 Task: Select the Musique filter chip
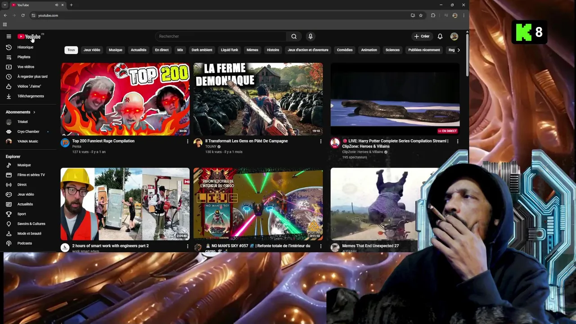point(115,50)
